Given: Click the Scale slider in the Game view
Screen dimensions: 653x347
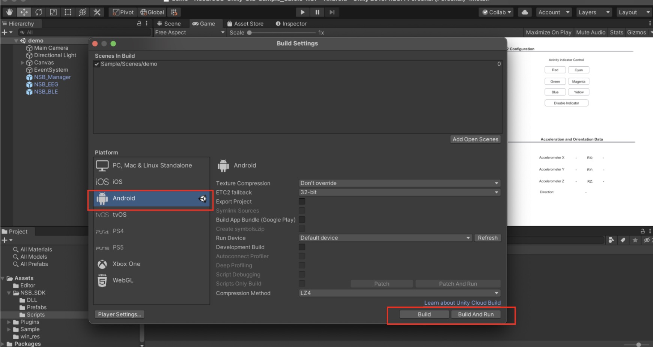Looking at the screenshot, I should 250,32.
